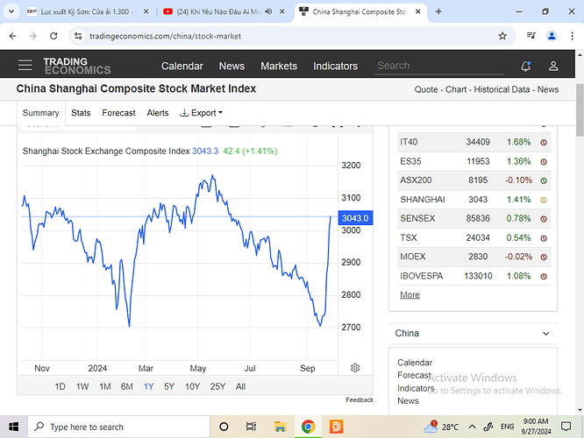Screen dimensions: 584x438
Task: Open Windows Start menu
Action: pyautogui.click(x=13, y=427)
